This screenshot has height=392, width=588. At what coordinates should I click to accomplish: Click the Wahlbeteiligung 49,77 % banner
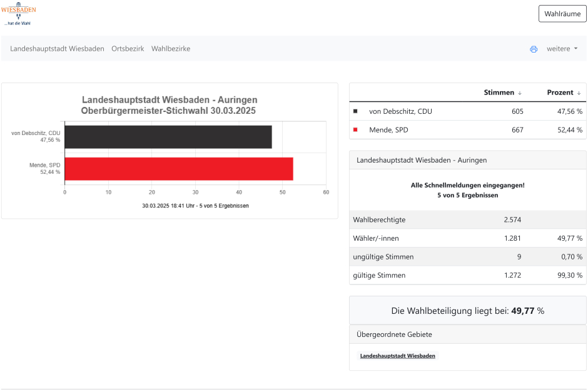click(467, 311)
